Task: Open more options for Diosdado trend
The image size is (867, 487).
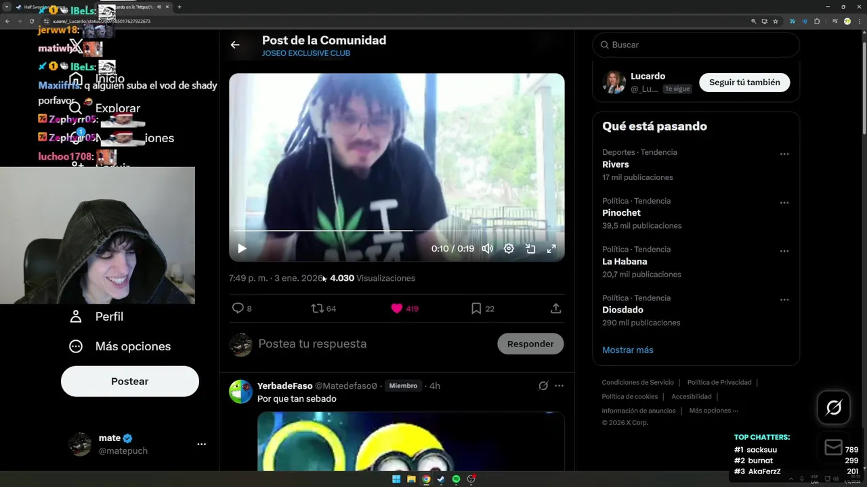Action: click(x=784, y=300)
